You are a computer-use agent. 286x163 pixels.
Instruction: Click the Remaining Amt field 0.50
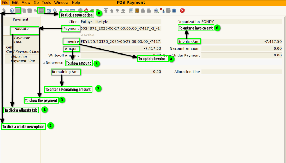121,71
